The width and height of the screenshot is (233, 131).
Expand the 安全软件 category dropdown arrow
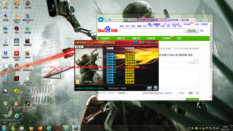point(127,93)
